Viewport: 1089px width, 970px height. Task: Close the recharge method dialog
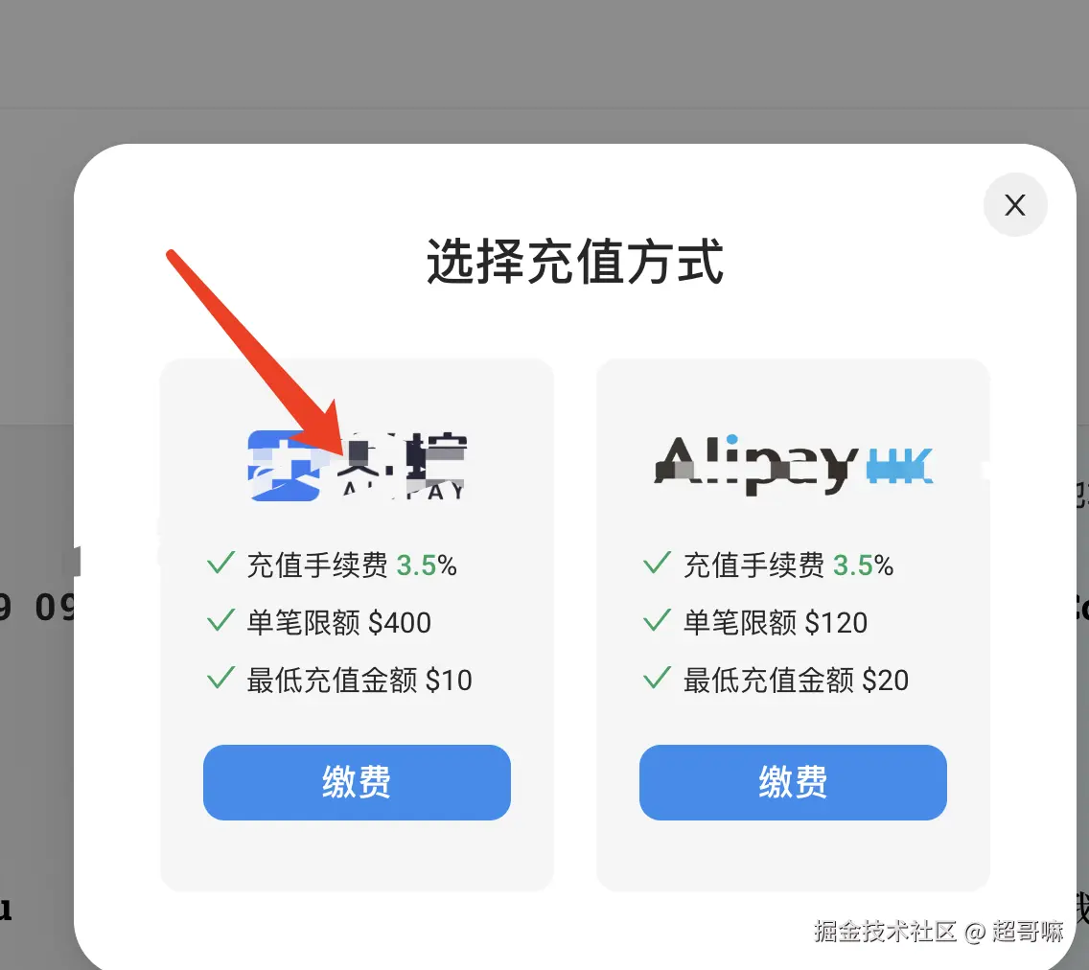tap(1014, 205)
